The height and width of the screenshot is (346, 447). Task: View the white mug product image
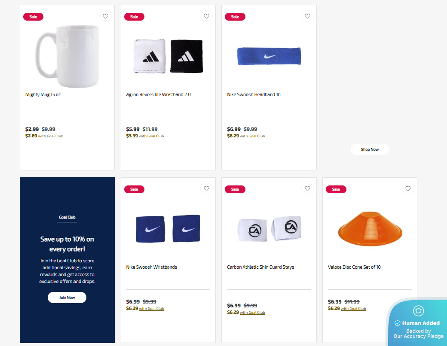[67, 56]
